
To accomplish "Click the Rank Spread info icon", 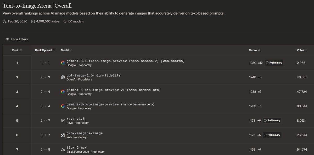I will click(x=54, y=50).
